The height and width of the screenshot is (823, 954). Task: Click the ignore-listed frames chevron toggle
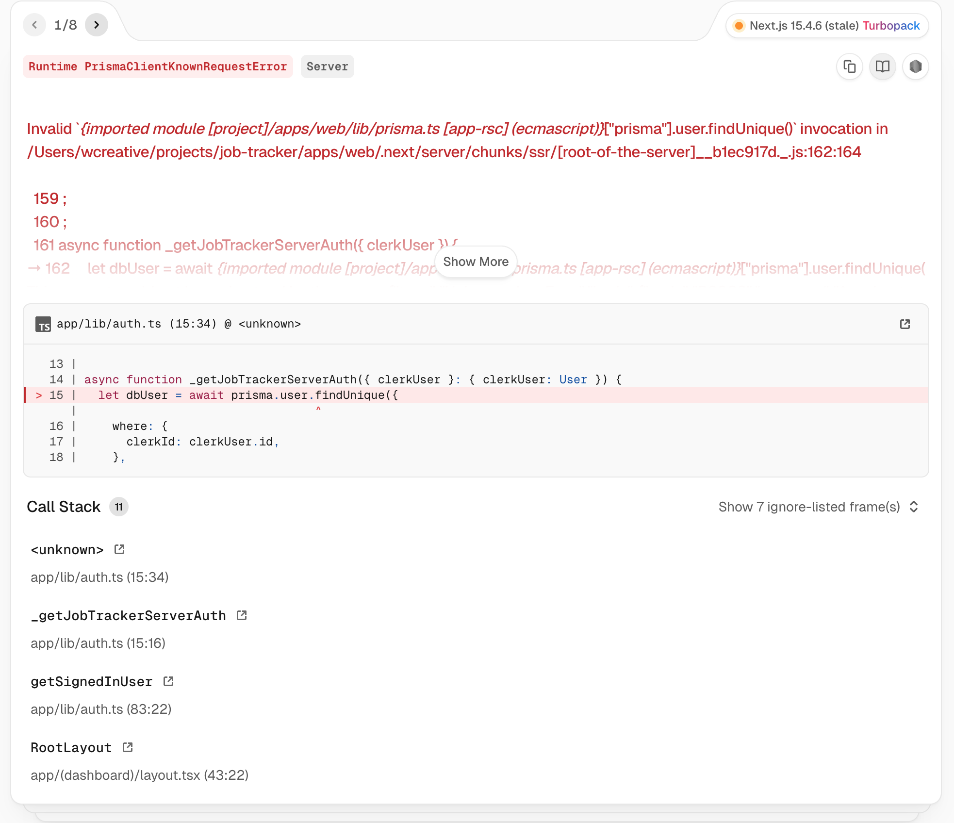[914, 507]
